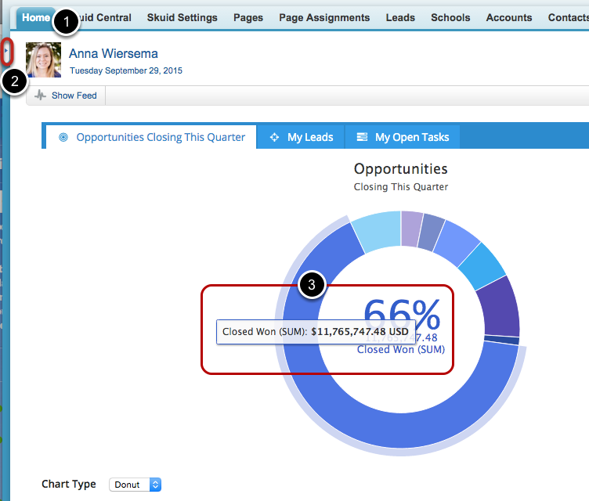Screen dimensions: 589x501
Task: Click the list icon beside My Open Tasks
Action: pyautogui.click(x=362, y=137)
